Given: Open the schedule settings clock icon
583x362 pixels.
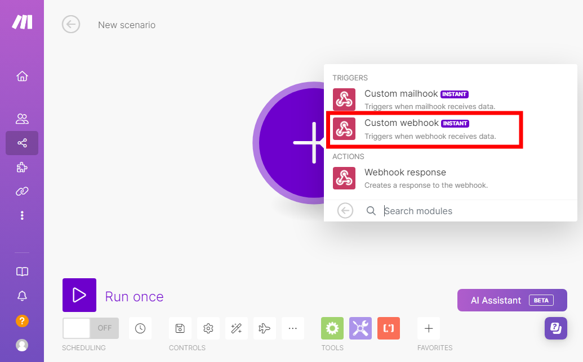Looking at the screenshot, I should [x=140, y=328].
